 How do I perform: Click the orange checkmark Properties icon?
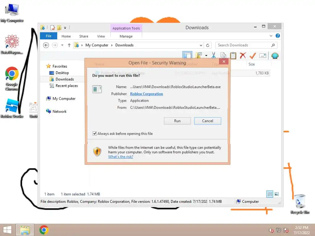(x=253, y=55)
